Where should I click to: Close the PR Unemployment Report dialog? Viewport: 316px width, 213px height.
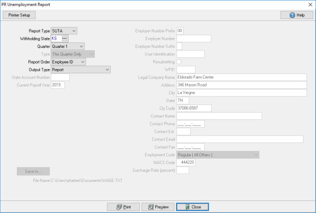coord(192,206)
